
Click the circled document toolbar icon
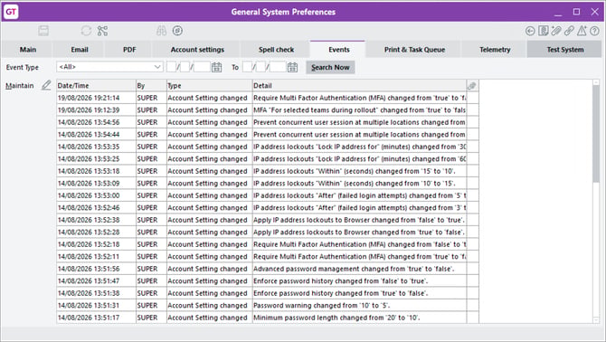(x=177, y=31)
